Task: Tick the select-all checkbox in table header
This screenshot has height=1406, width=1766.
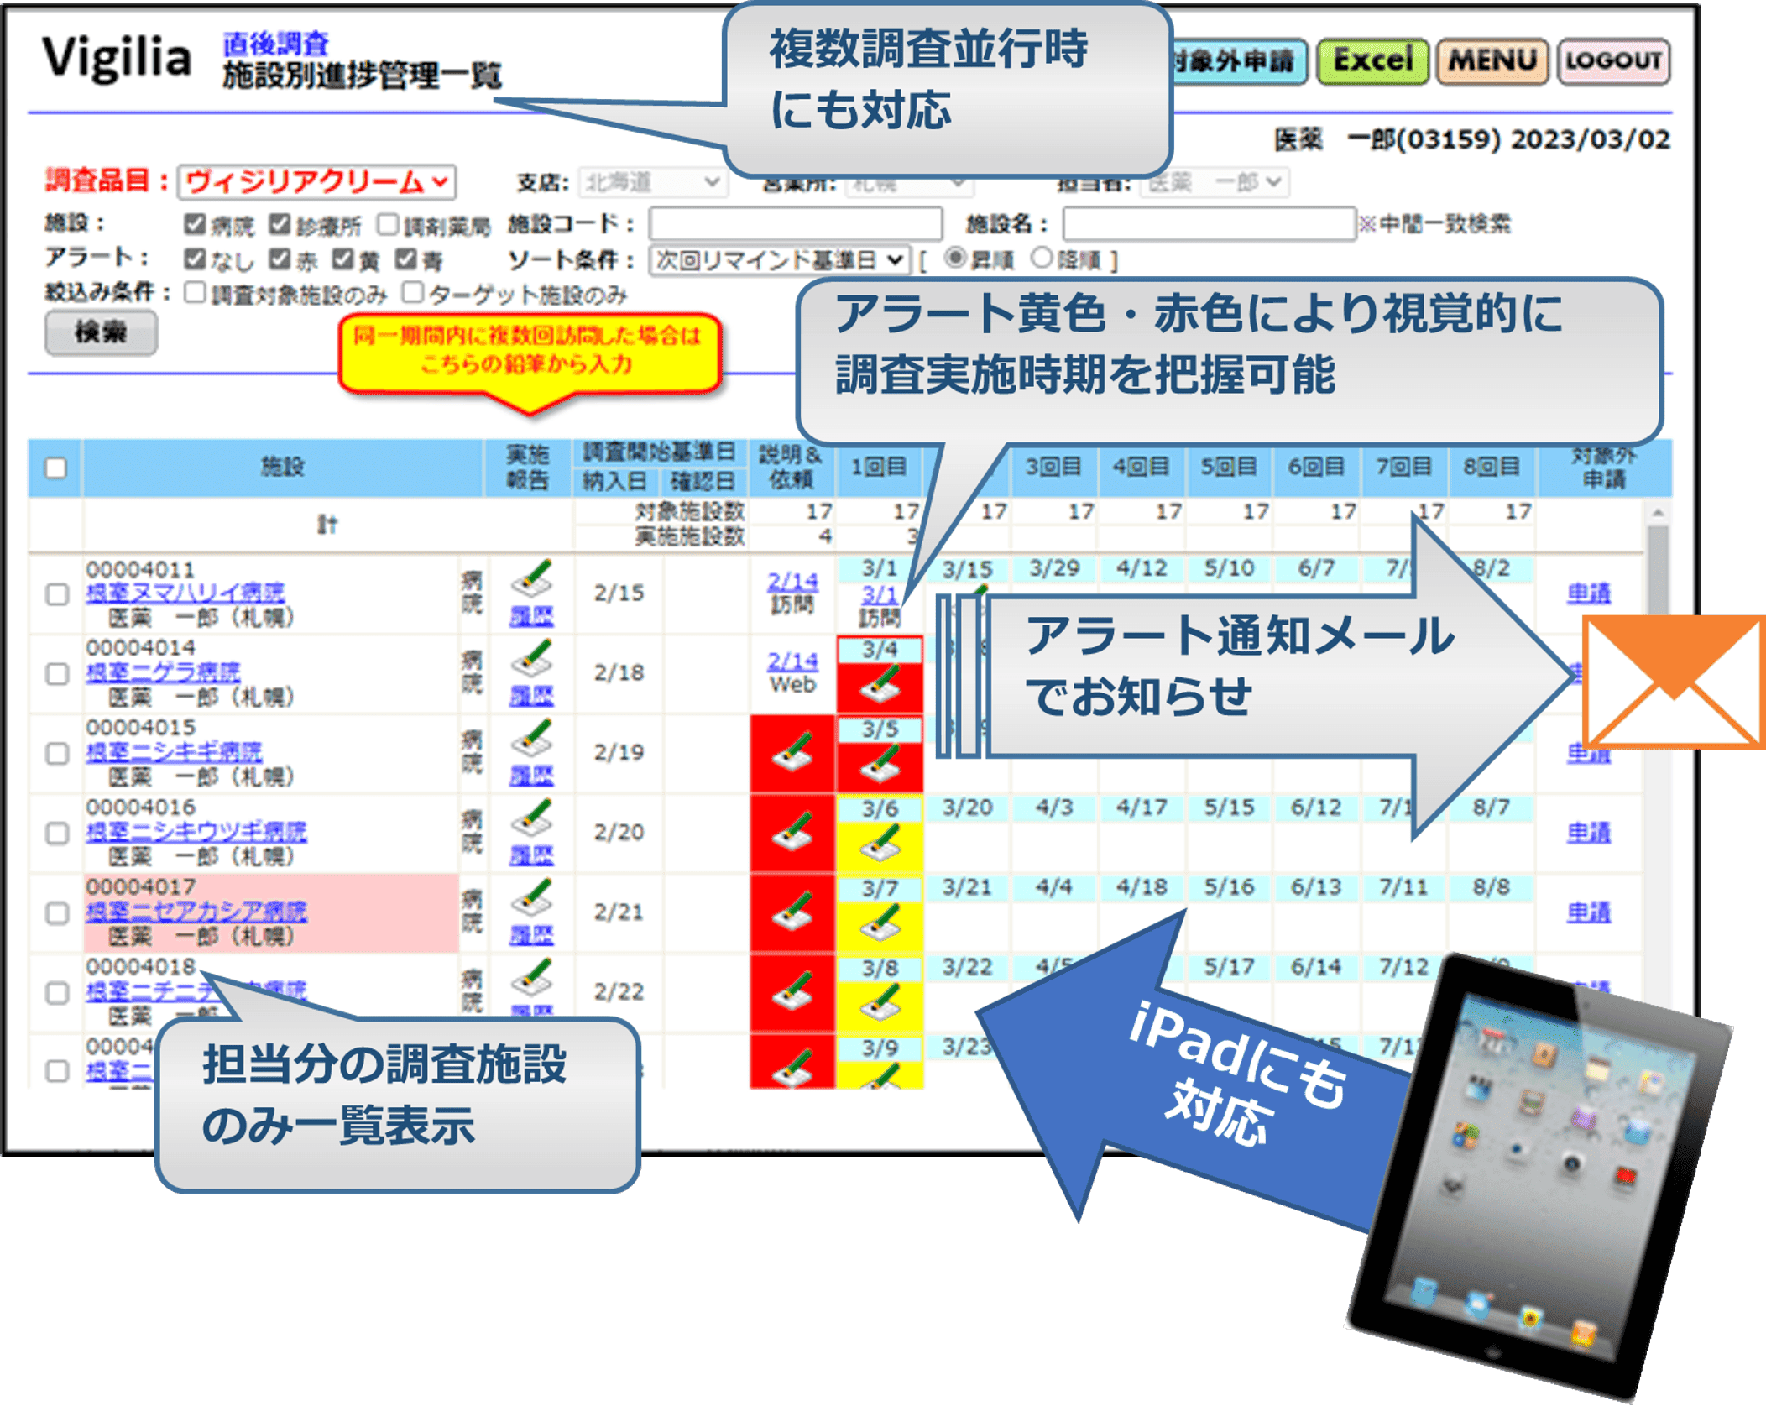Action: click(56, 468)
